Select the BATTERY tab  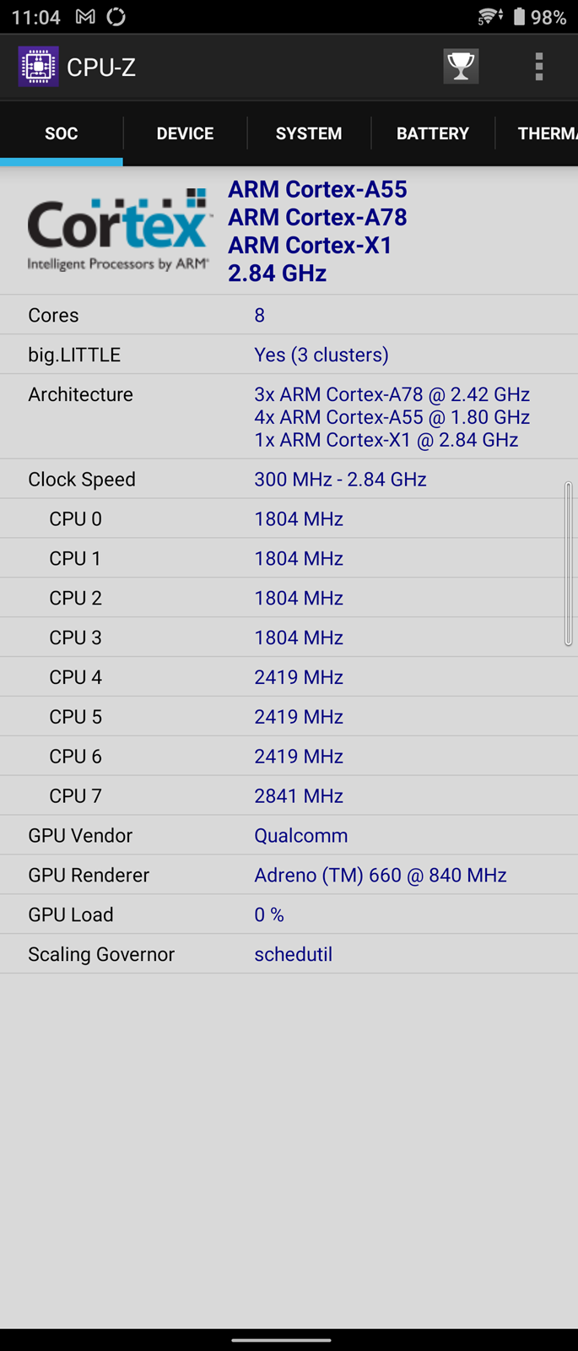432,133
